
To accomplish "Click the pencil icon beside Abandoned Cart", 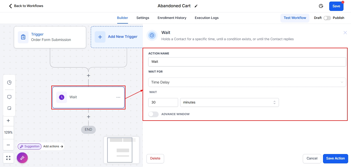I will tap(196, 6).
